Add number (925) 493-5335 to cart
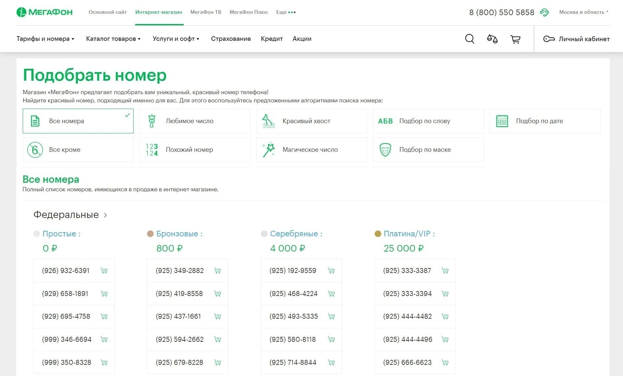The image size is (623, 376). [x=331, y=316]
